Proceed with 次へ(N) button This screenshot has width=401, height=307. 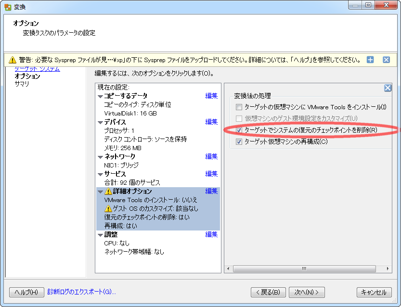coord(307,292)
